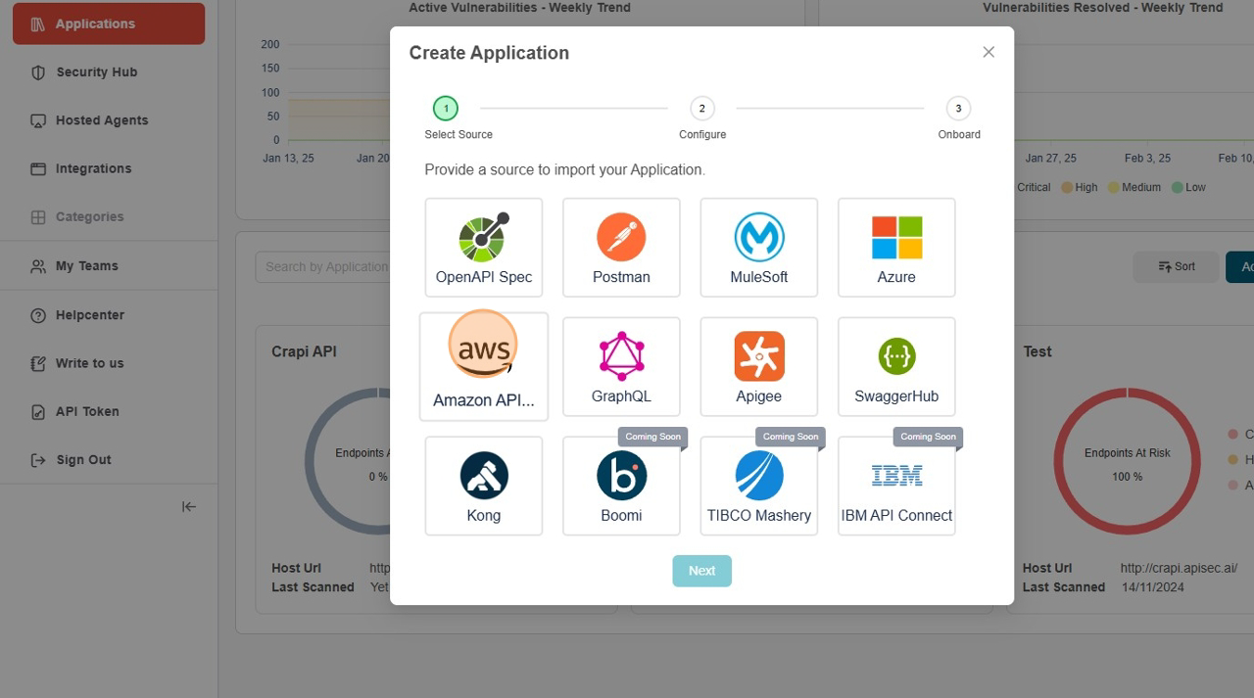Select the Azure source tile

895,247
